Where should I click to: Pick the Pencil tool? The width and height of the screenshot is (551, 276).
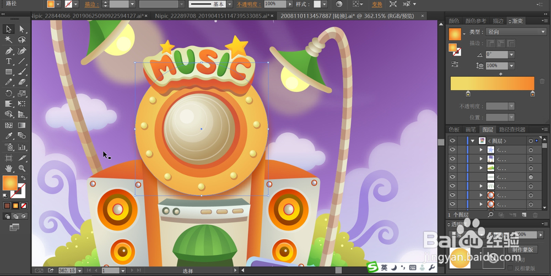(x=9, y=82)
